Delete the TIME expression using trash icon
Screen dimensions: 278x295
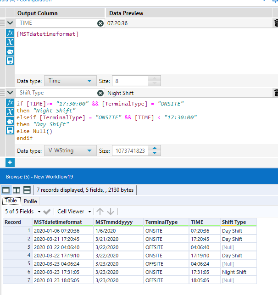(275, 23)
